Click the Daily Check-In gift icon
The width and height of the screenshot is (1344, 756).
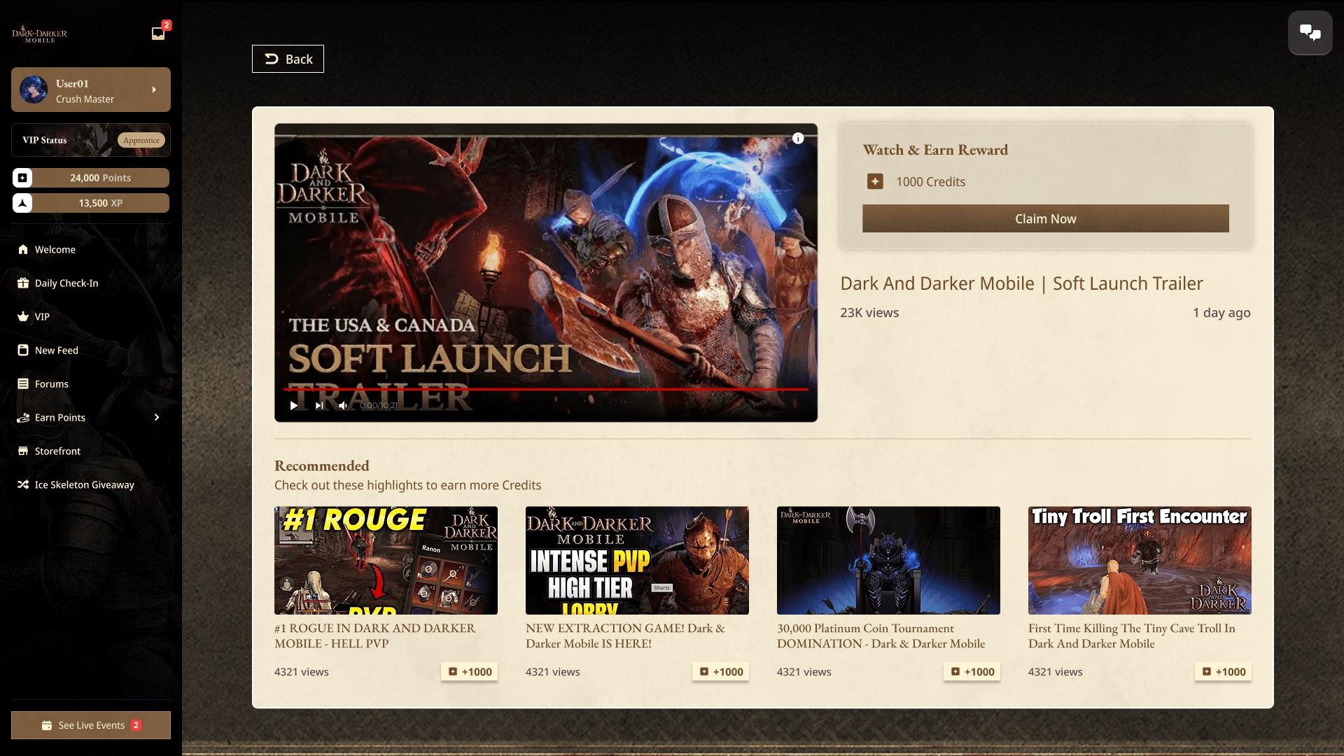click(23, 283)
